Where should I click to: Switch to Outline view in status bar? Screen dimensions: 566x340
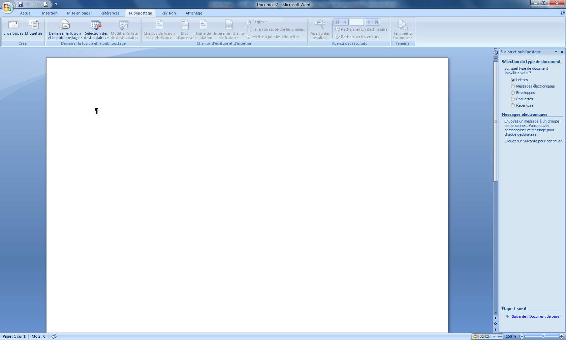point(494,336)
